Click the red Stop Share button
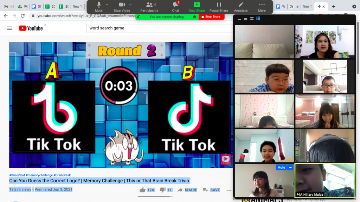The width and height of the screenshot is (360, 202). 211,16
